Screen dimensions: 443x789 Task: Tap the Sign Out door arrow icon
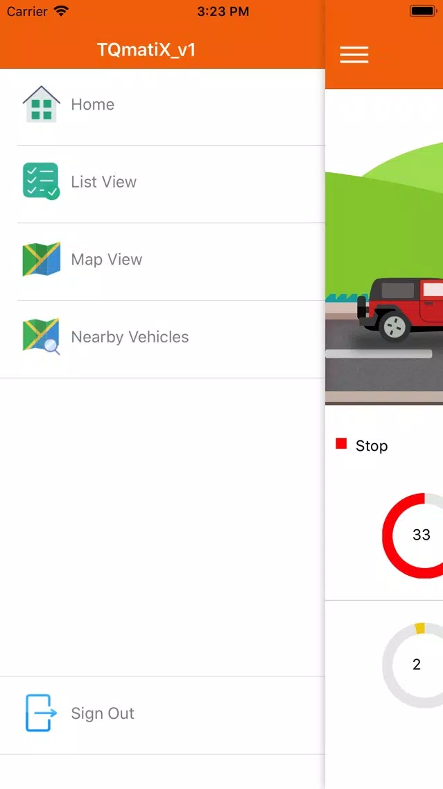[41, 713]
